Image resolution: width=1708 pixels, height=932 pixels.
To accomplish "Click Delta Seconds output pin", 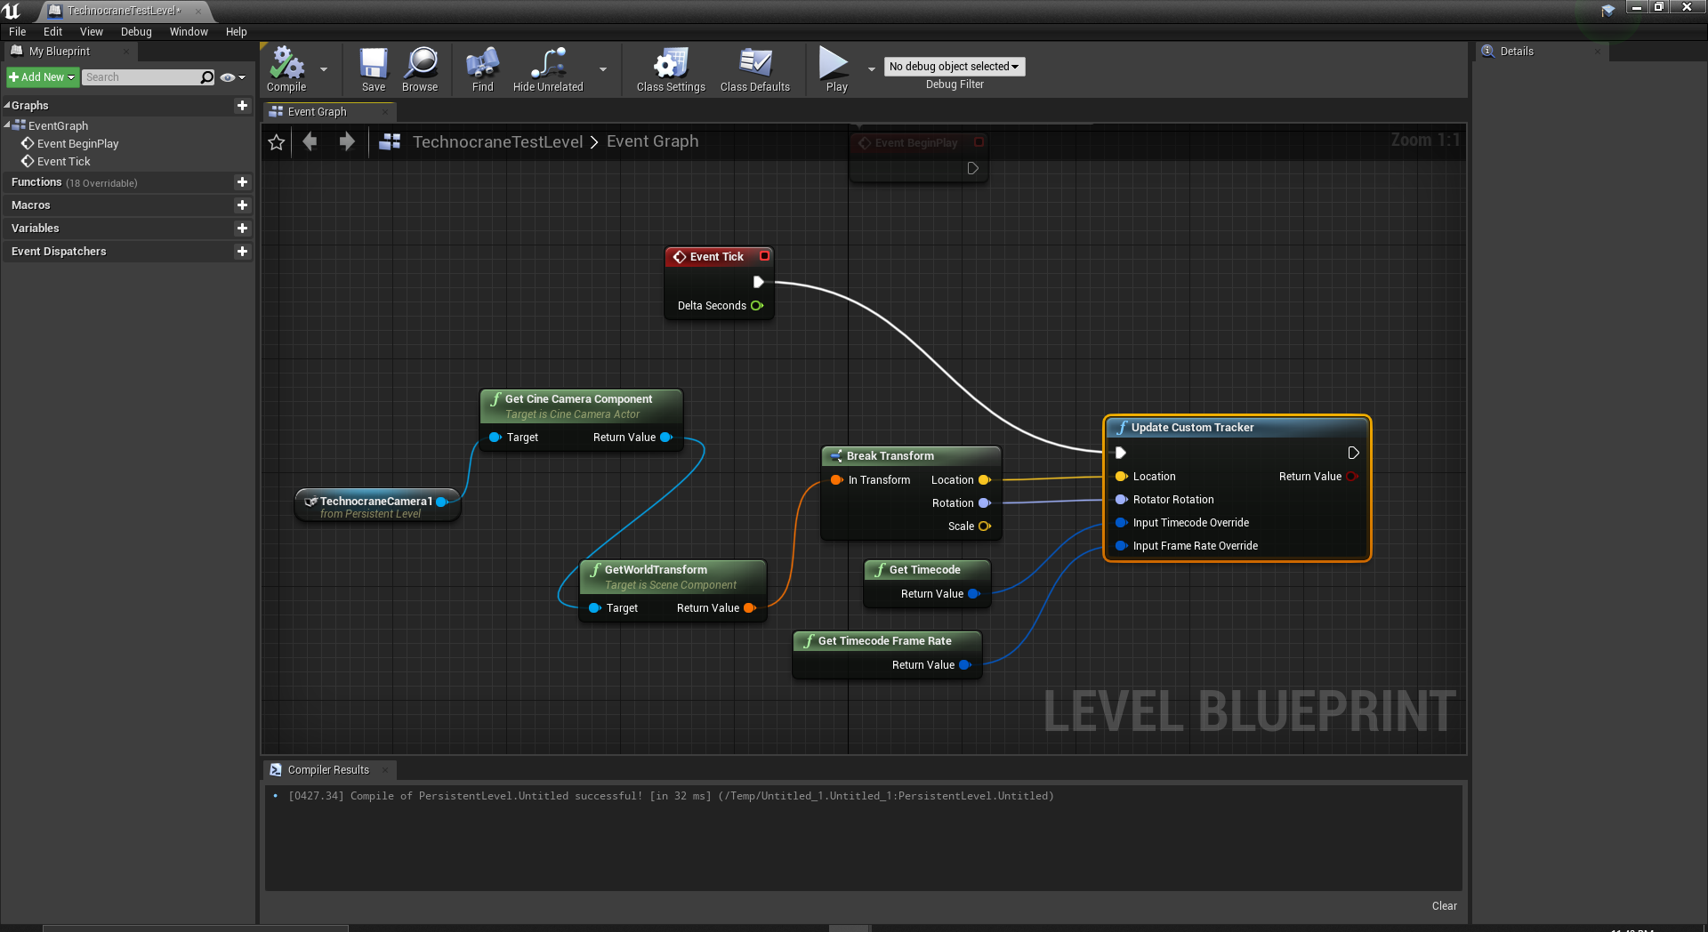I will coord(757,305).
